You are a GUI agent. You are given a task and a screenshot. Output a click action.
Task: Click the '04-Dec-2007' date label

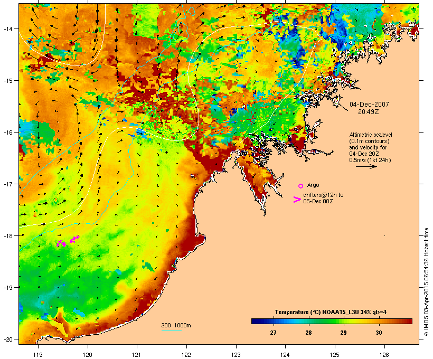click(369, 105)
